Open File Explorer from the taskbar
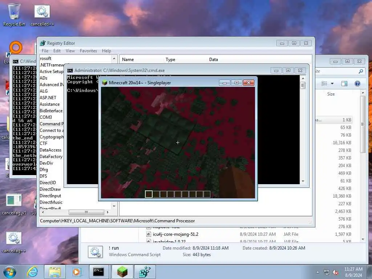Screen dimensions: 372x279 point(54,272)
